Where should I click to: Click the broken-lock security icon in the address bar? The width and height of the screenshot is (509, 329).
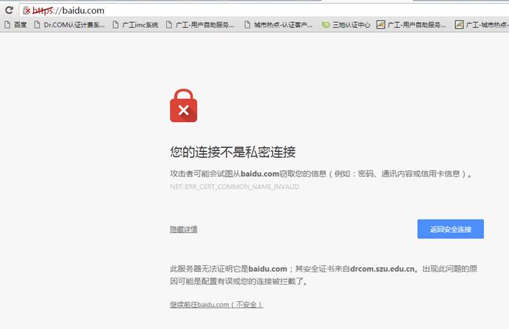[x=26, y=10]
